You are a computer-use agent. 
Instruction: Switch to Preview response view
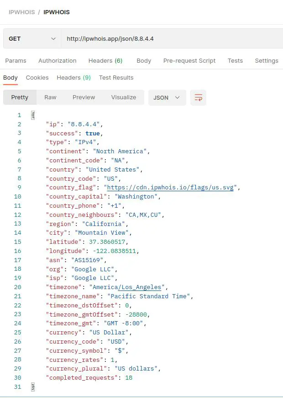coord(84,97)
